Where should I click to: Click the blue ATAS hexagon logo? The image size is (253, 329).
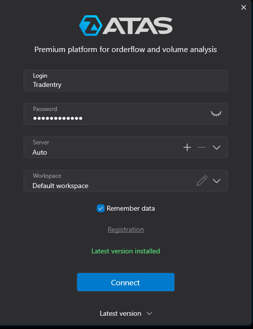[x=91, y=26]
